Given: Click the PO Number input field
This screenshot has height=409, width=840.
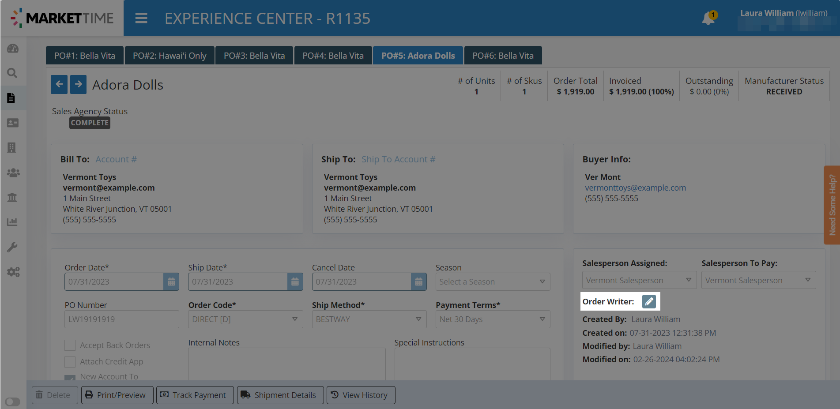Looking at the screenshot, I should pyautogui.click(x=121, y=319).
